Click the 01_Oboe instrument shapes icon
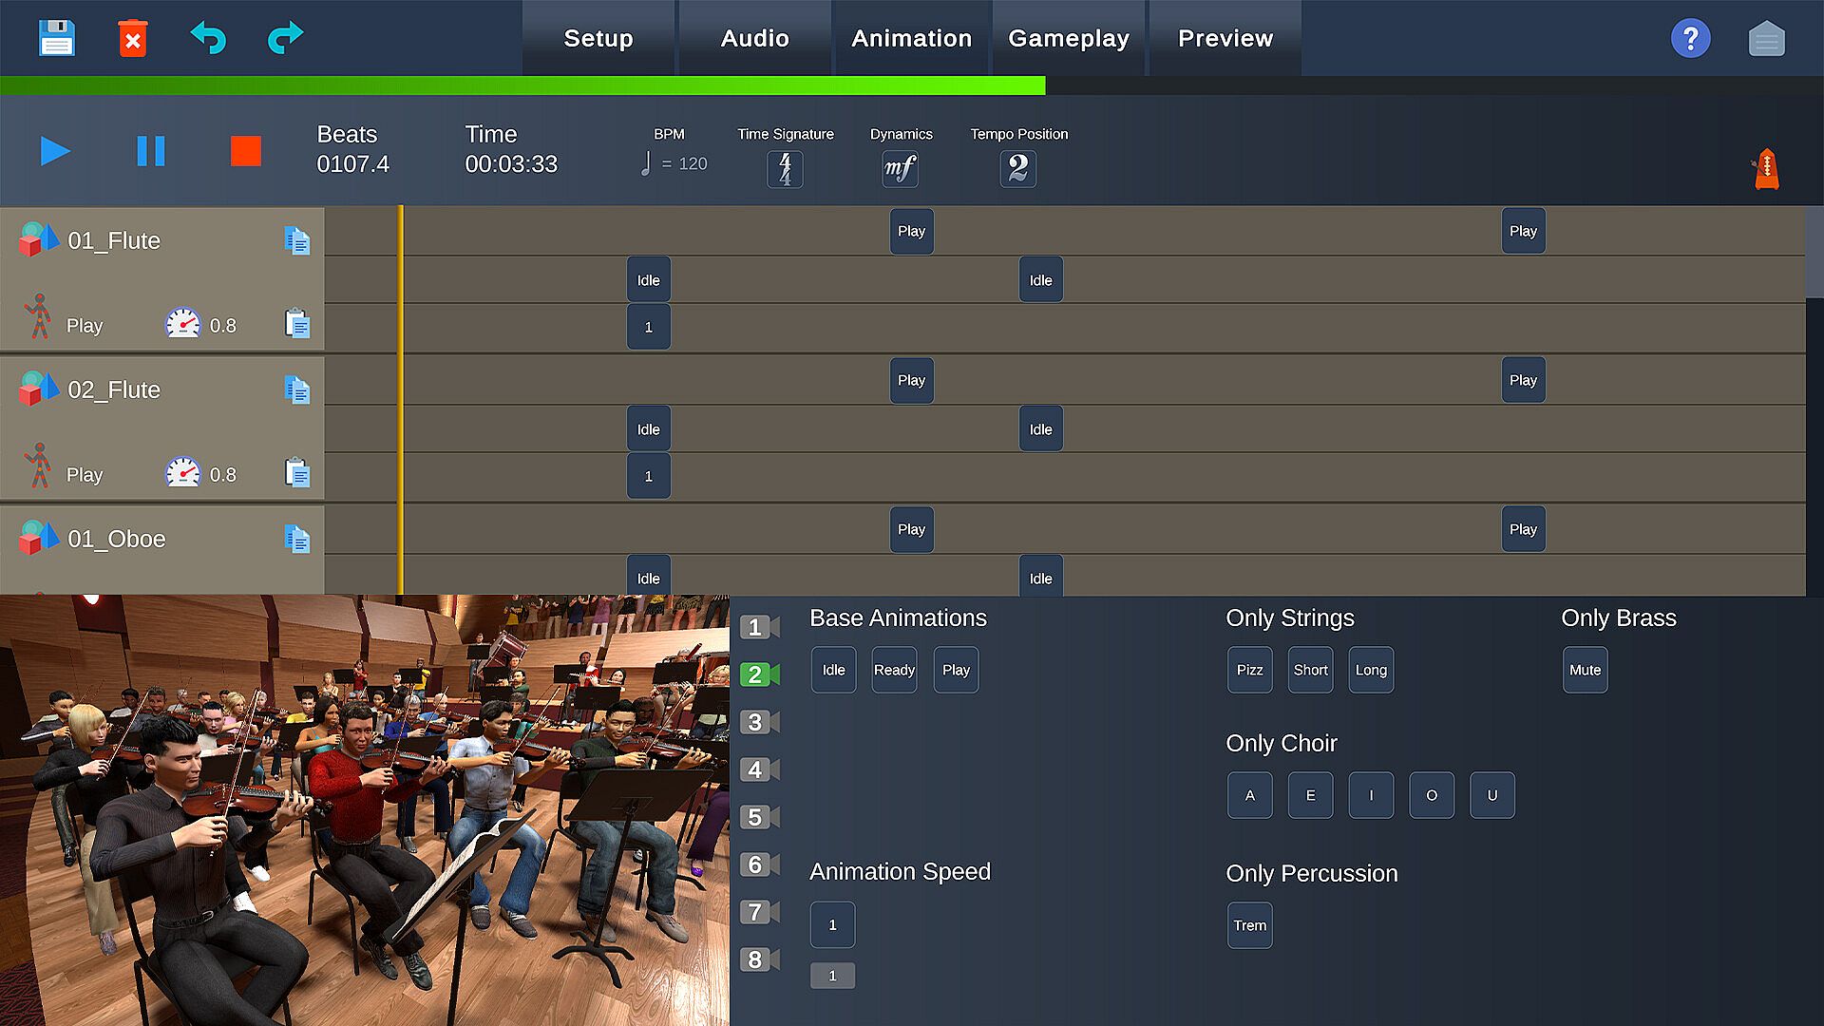The image size is (1824, 1026). pyautogui.click(x=39, y=538)
